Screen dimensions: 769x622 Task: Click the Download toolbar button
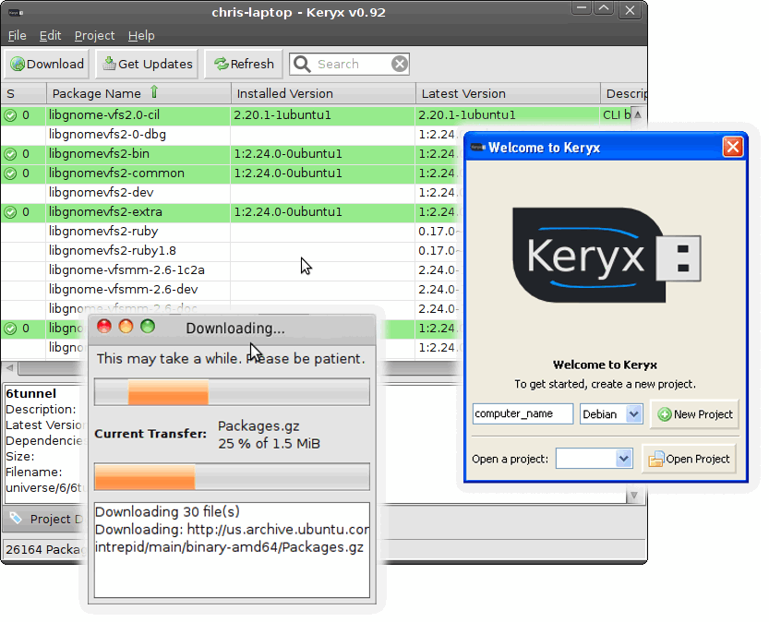click(46, 64)
